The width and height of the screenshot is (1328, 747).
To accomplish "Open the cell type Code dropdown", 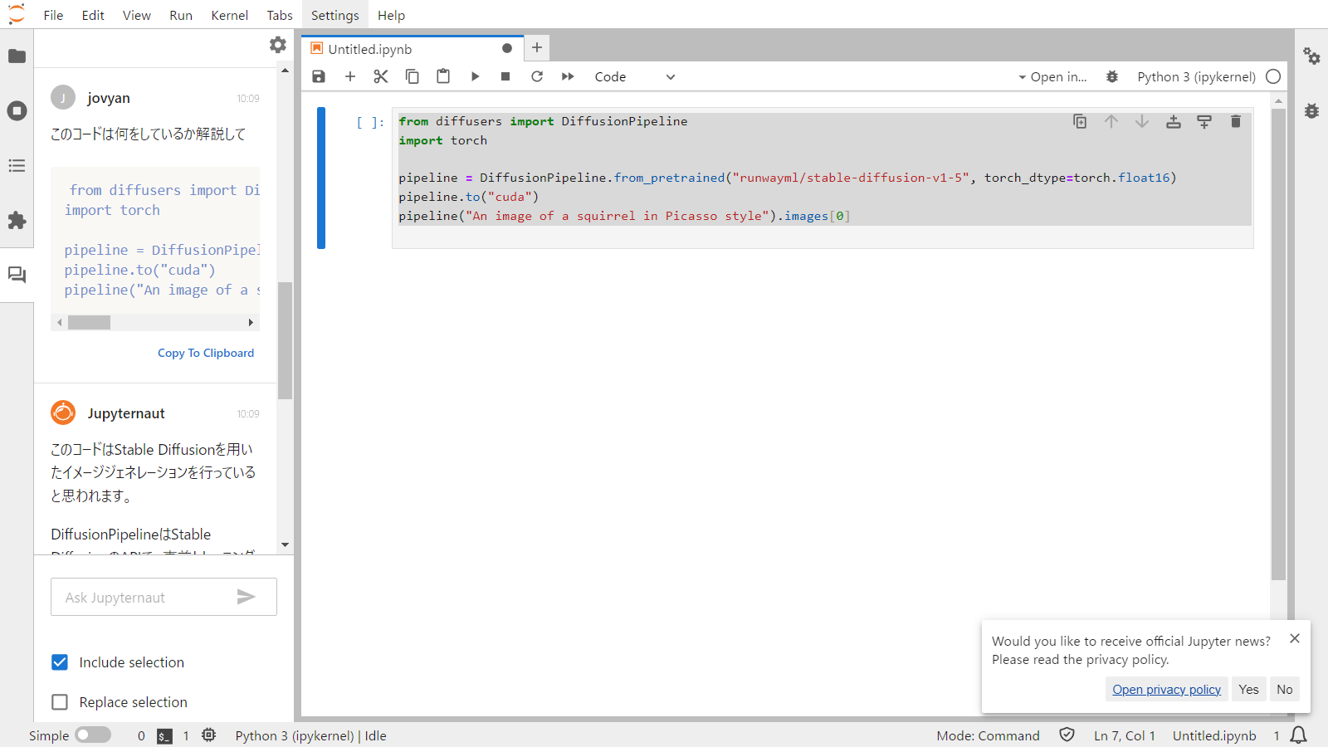I will point(635,76).
